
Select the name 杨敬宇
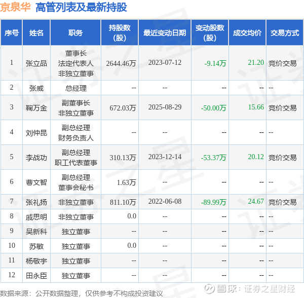point(36,261)
